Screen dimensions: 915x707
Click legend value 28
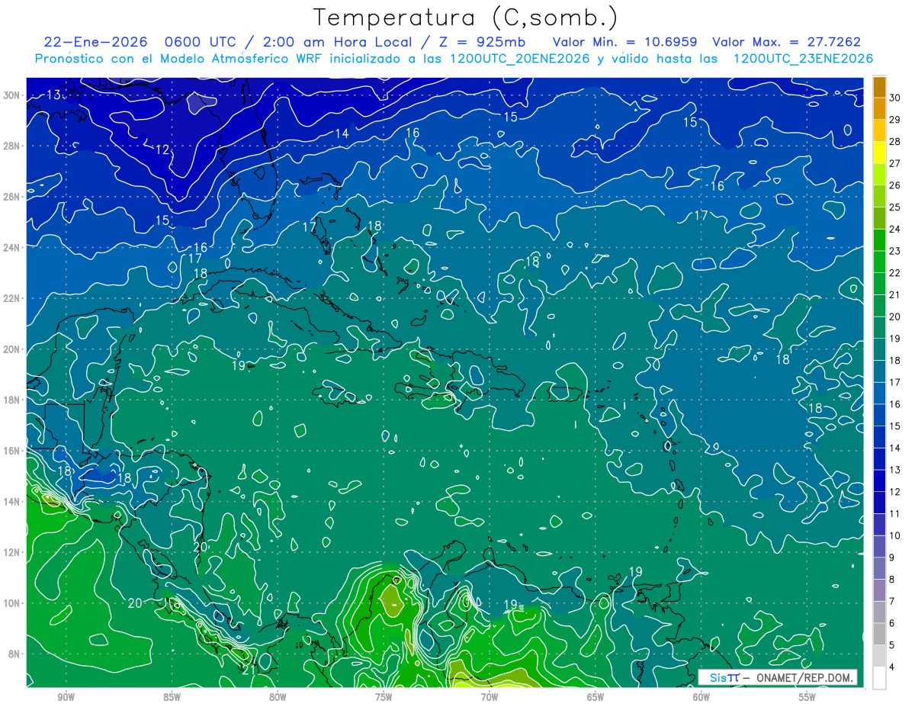895,141
